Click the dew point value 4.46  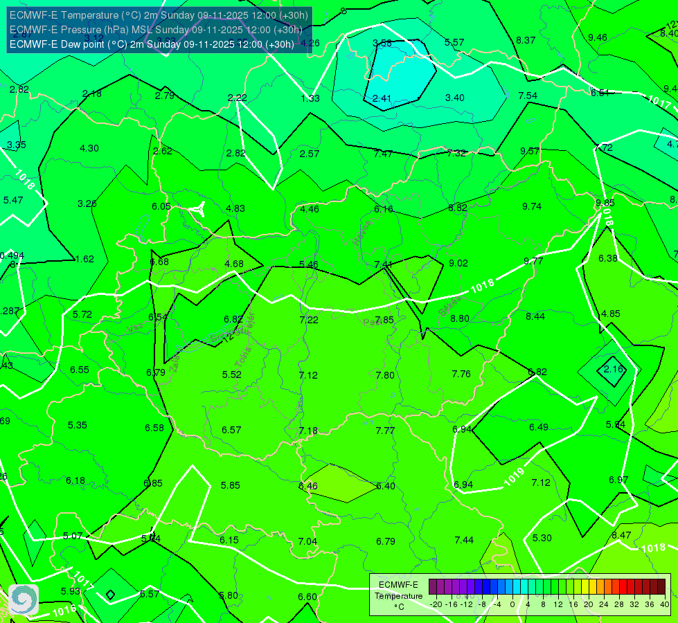click(x=310, y=209)
